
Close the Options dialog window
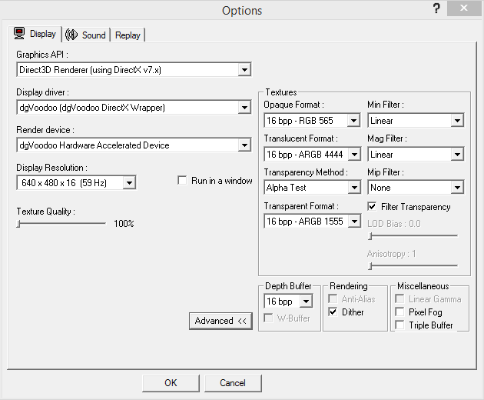click(x=465, y=8)
